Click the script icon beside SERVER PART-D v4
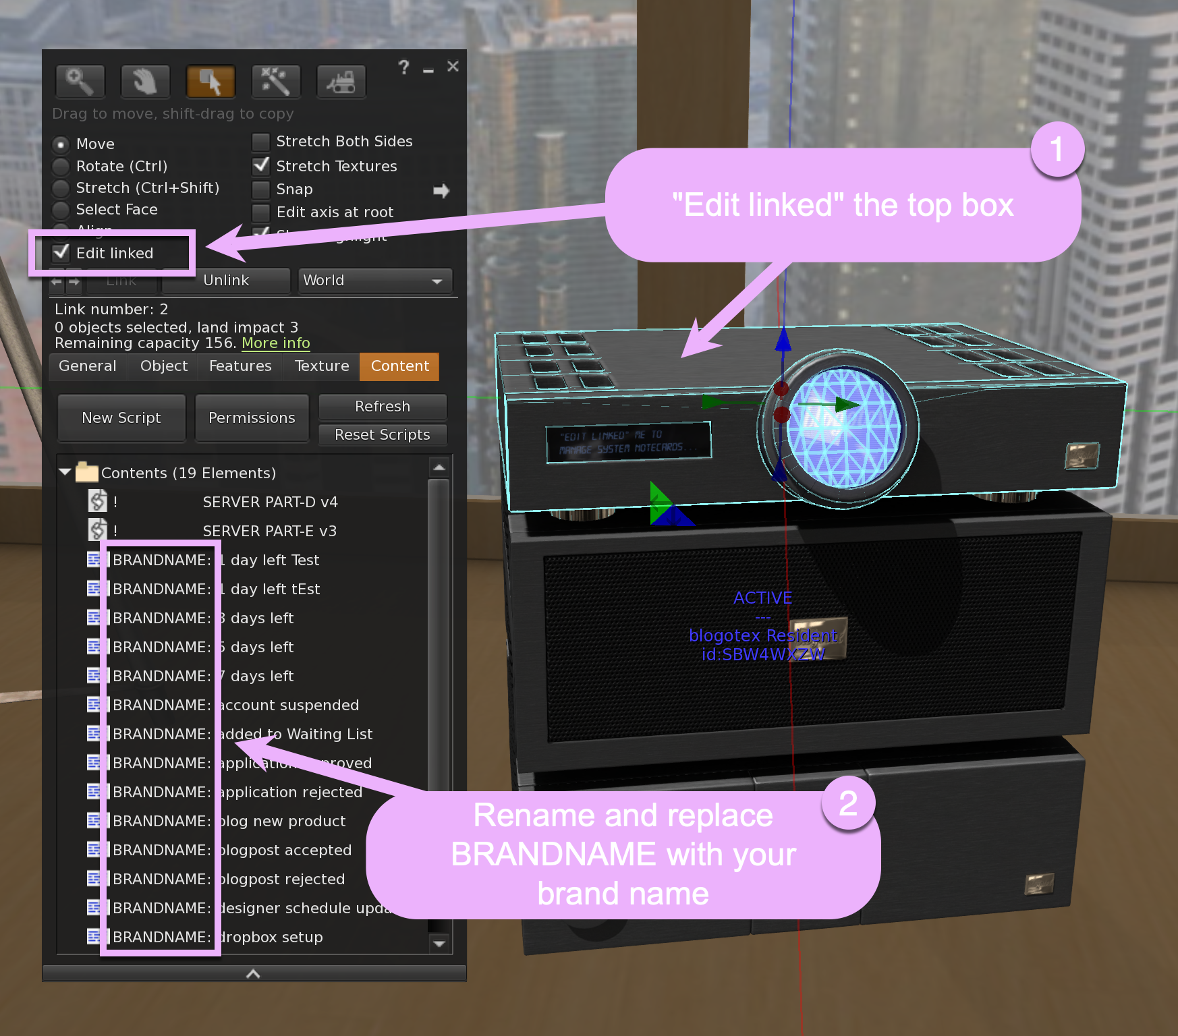Viewport: 1178px width, 1036px height. click(x=96, y=502)
